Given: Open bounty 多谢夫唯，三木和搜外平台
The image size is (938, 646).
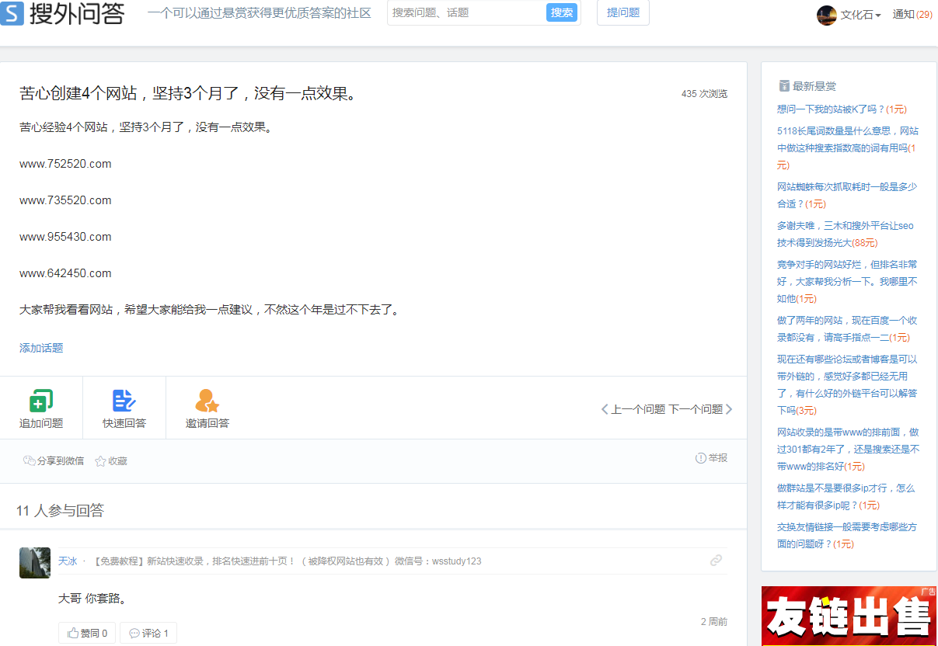Looking at the screenshot, I should coord(846,234).
